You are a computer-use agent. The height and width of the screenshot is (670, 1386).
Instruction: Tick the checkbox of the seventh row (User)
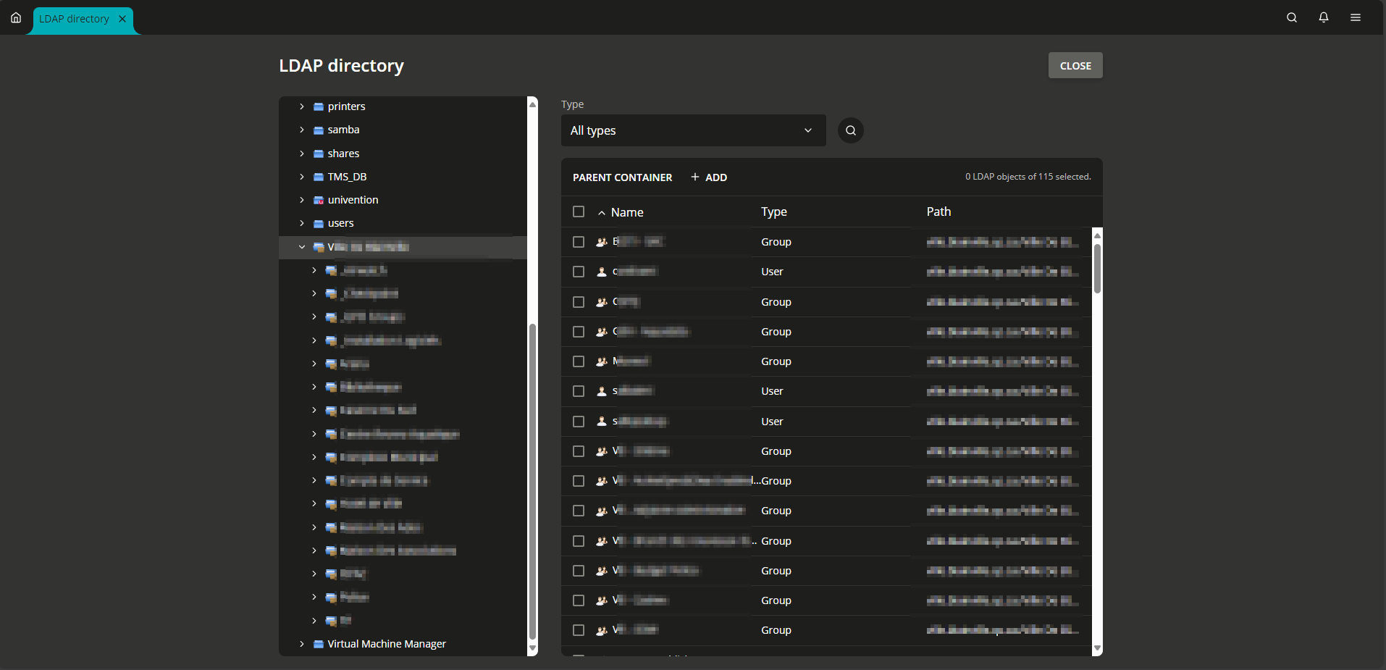click(579, 422)
